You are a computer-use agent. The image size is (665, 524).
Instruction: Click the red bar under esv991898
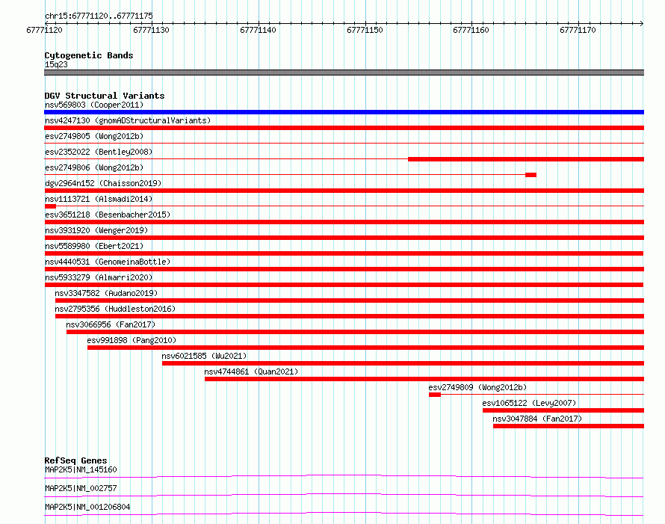[x=365, y=348]
